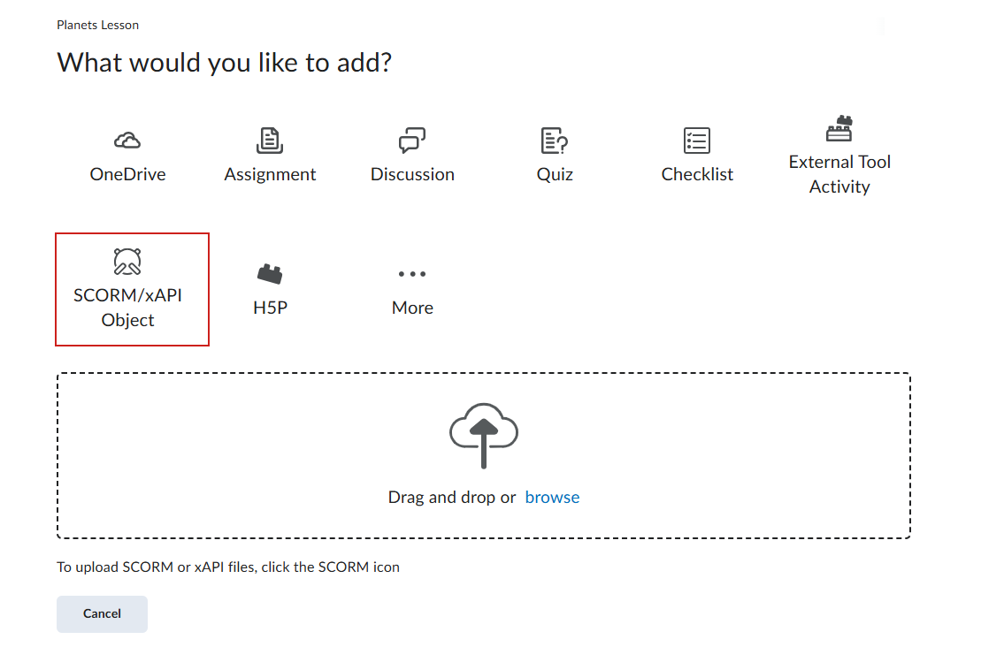This screenshot has height=647, width=1004.
Task: Choose the Quiz question-mark icon
Action: [555, 141]
